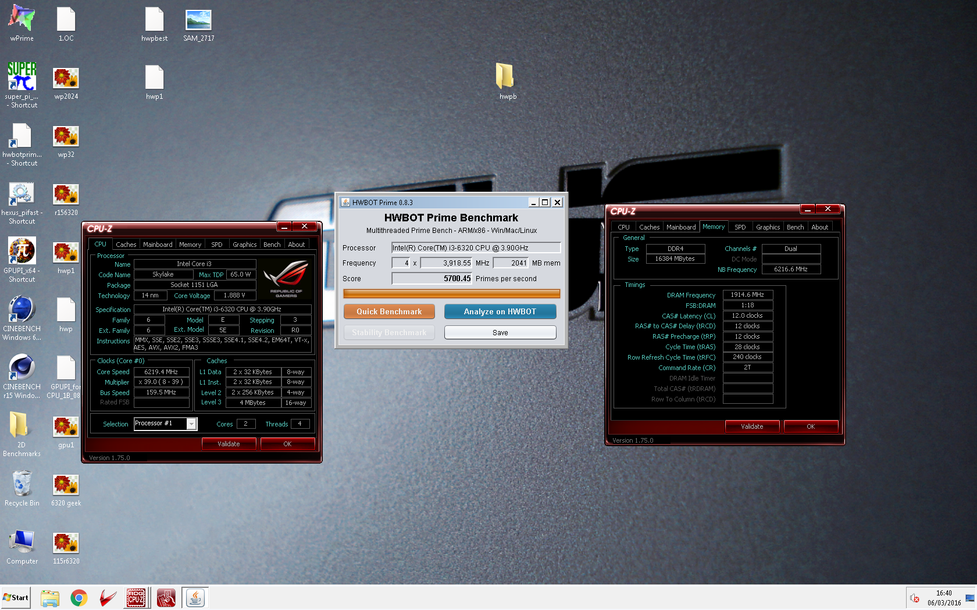Image resolution: width=977 pixels, height=610 pixels.
Task: Open About tab in right CPU-Z window
Action: click(820, 227)
